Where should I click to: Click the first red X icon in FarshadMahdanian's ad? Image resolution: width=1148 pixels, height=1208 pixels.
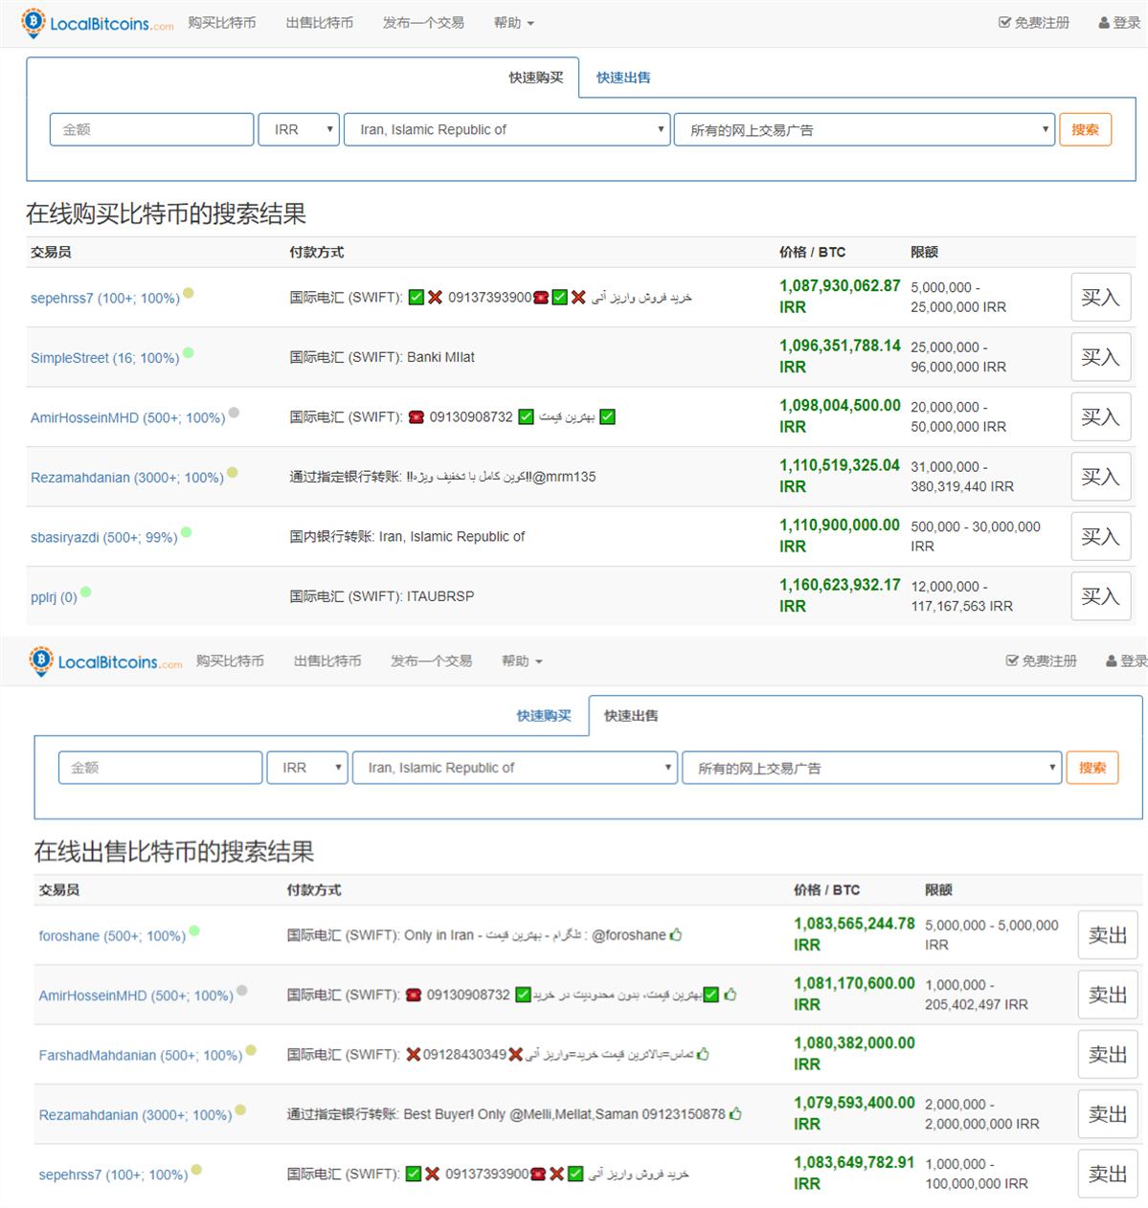tap(414, 1055)
